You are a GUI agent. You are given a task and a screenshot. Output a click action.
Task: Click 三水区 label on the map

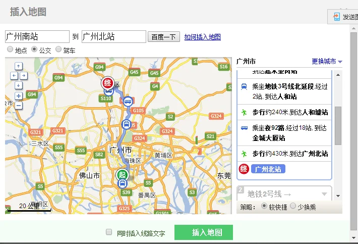click(x=40, y=143)
